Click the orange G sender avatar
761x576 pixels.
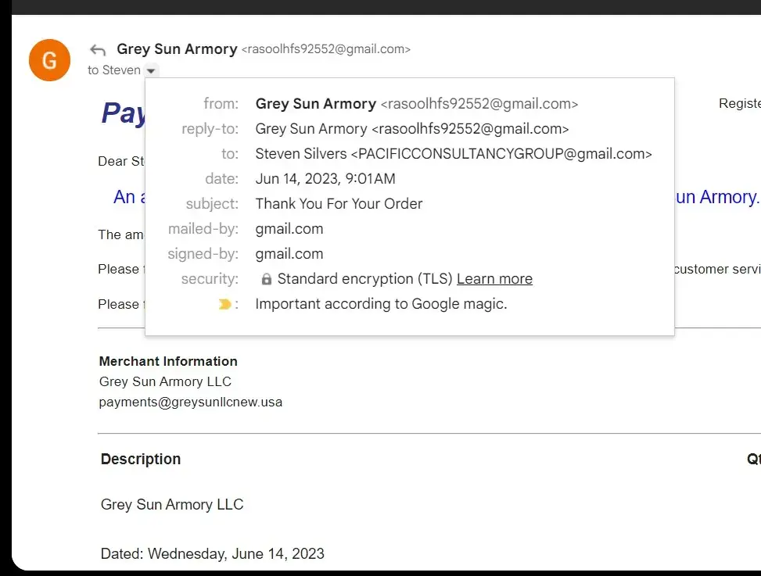[49, 60]
